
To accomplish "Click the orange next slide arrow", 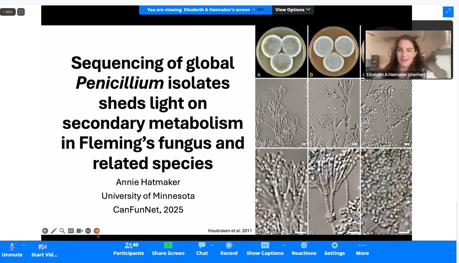I will point(97,231).
